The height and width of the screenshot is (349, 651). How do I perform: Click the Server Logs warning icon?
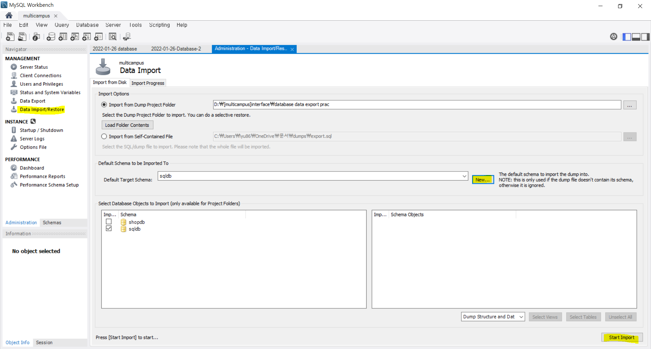[14, 138]
